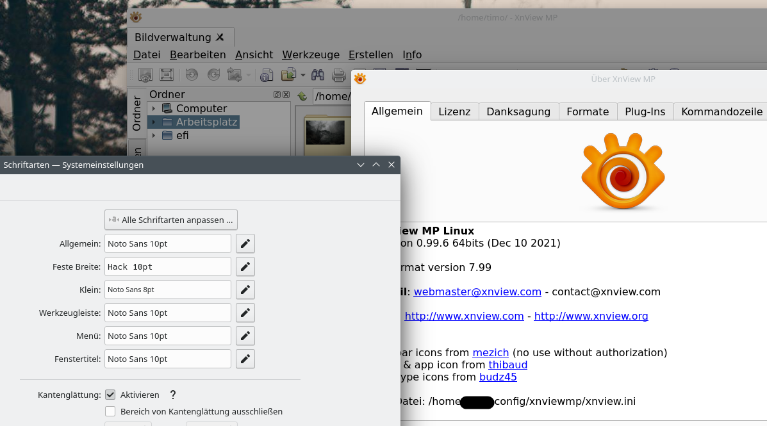Maximize the Schriftarten window with up chevron

[x=376, y=165]
